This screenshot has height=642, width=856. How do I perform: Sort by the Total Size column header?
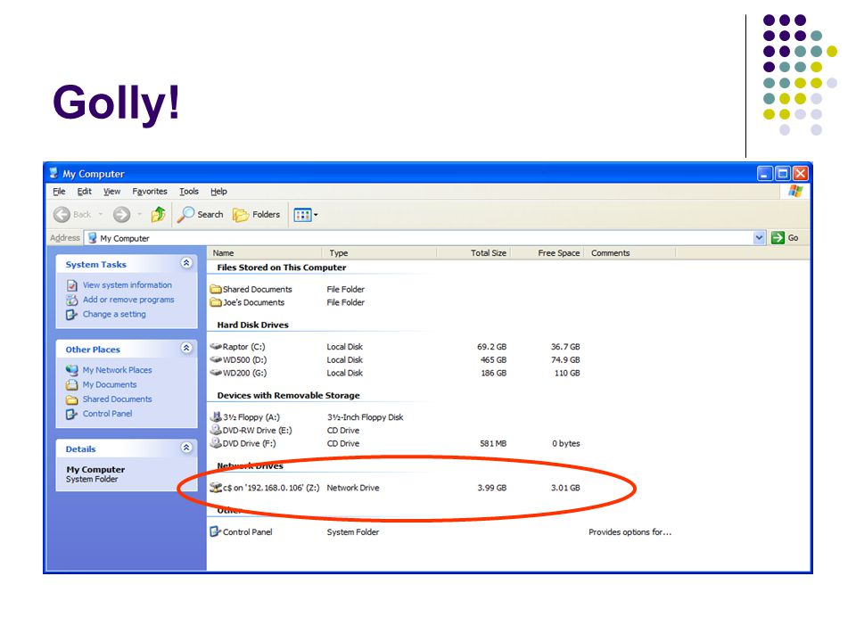click(473, 252)
